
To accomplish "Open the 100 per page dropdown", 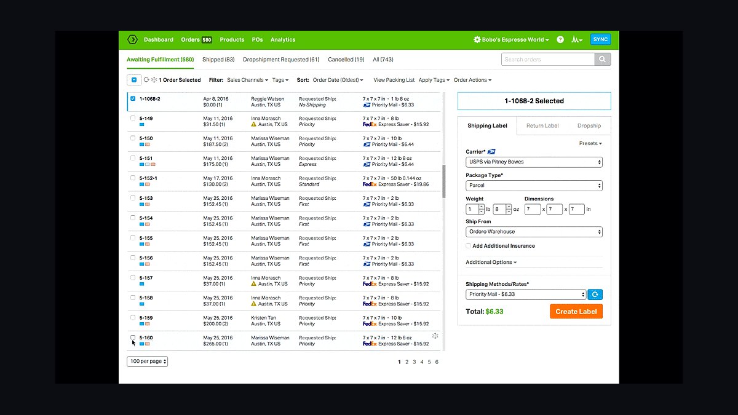I will click(x=148, y=362).
